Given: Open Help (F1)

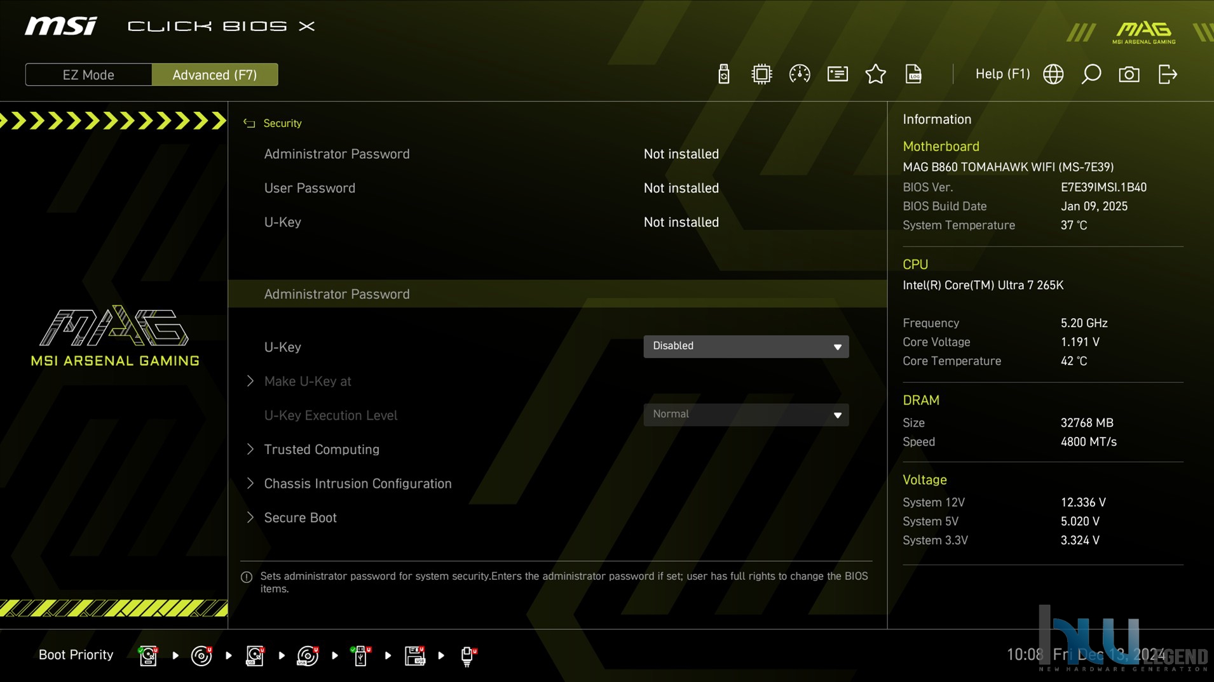Looking at the screenshot, I should click(1002, 74).
